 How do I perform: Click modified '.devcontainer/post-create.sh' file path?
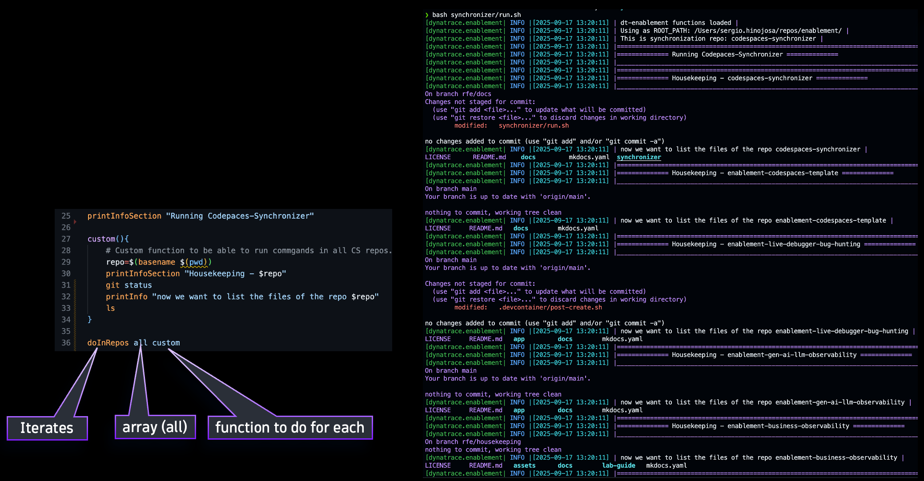[550, 308]
